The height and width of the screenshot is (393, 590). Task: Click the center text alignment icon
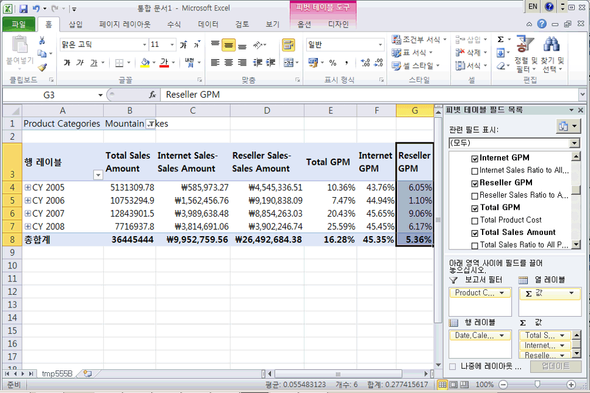(228, 62)
